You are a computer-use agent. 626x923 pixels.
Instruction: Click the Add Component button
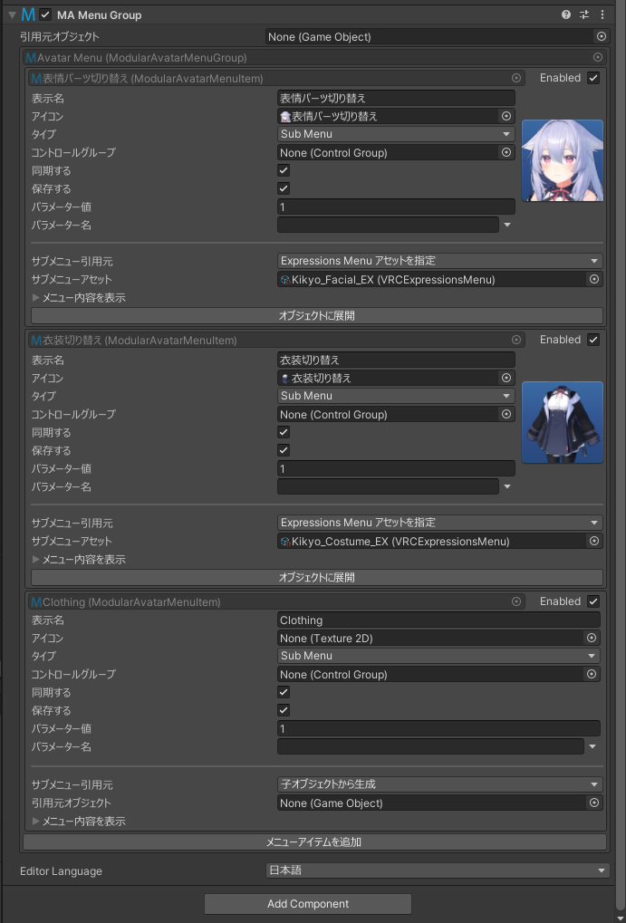click(x=308, y=904)
